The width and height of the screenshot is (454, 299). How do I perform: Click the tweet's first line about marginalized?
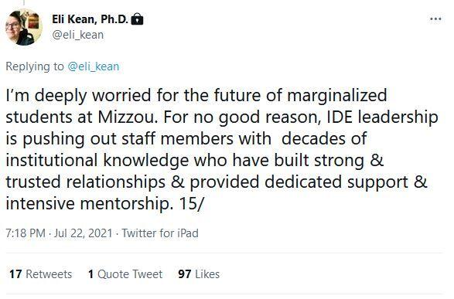point(196,96)
